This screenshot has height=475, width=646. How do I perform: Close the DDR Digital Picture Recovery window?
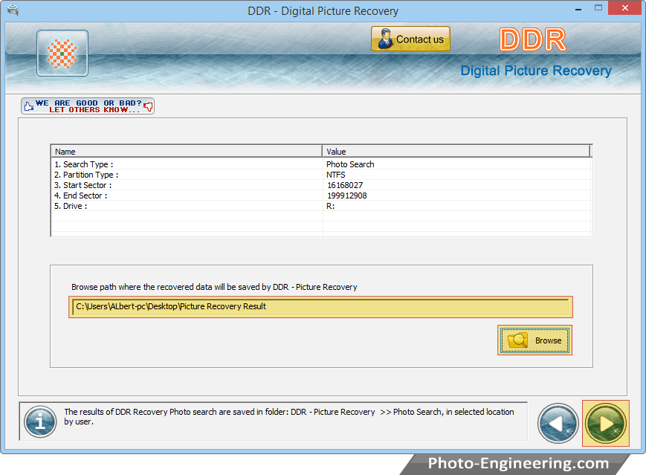point(625,8)
